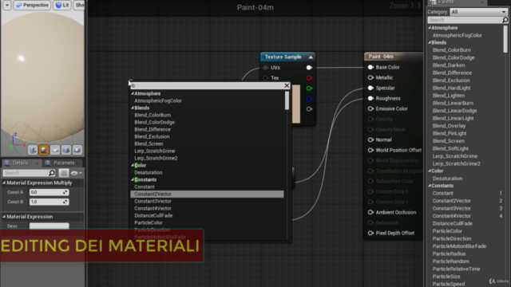Collapse the Texture Sample node arrow

tap(311, 57)
